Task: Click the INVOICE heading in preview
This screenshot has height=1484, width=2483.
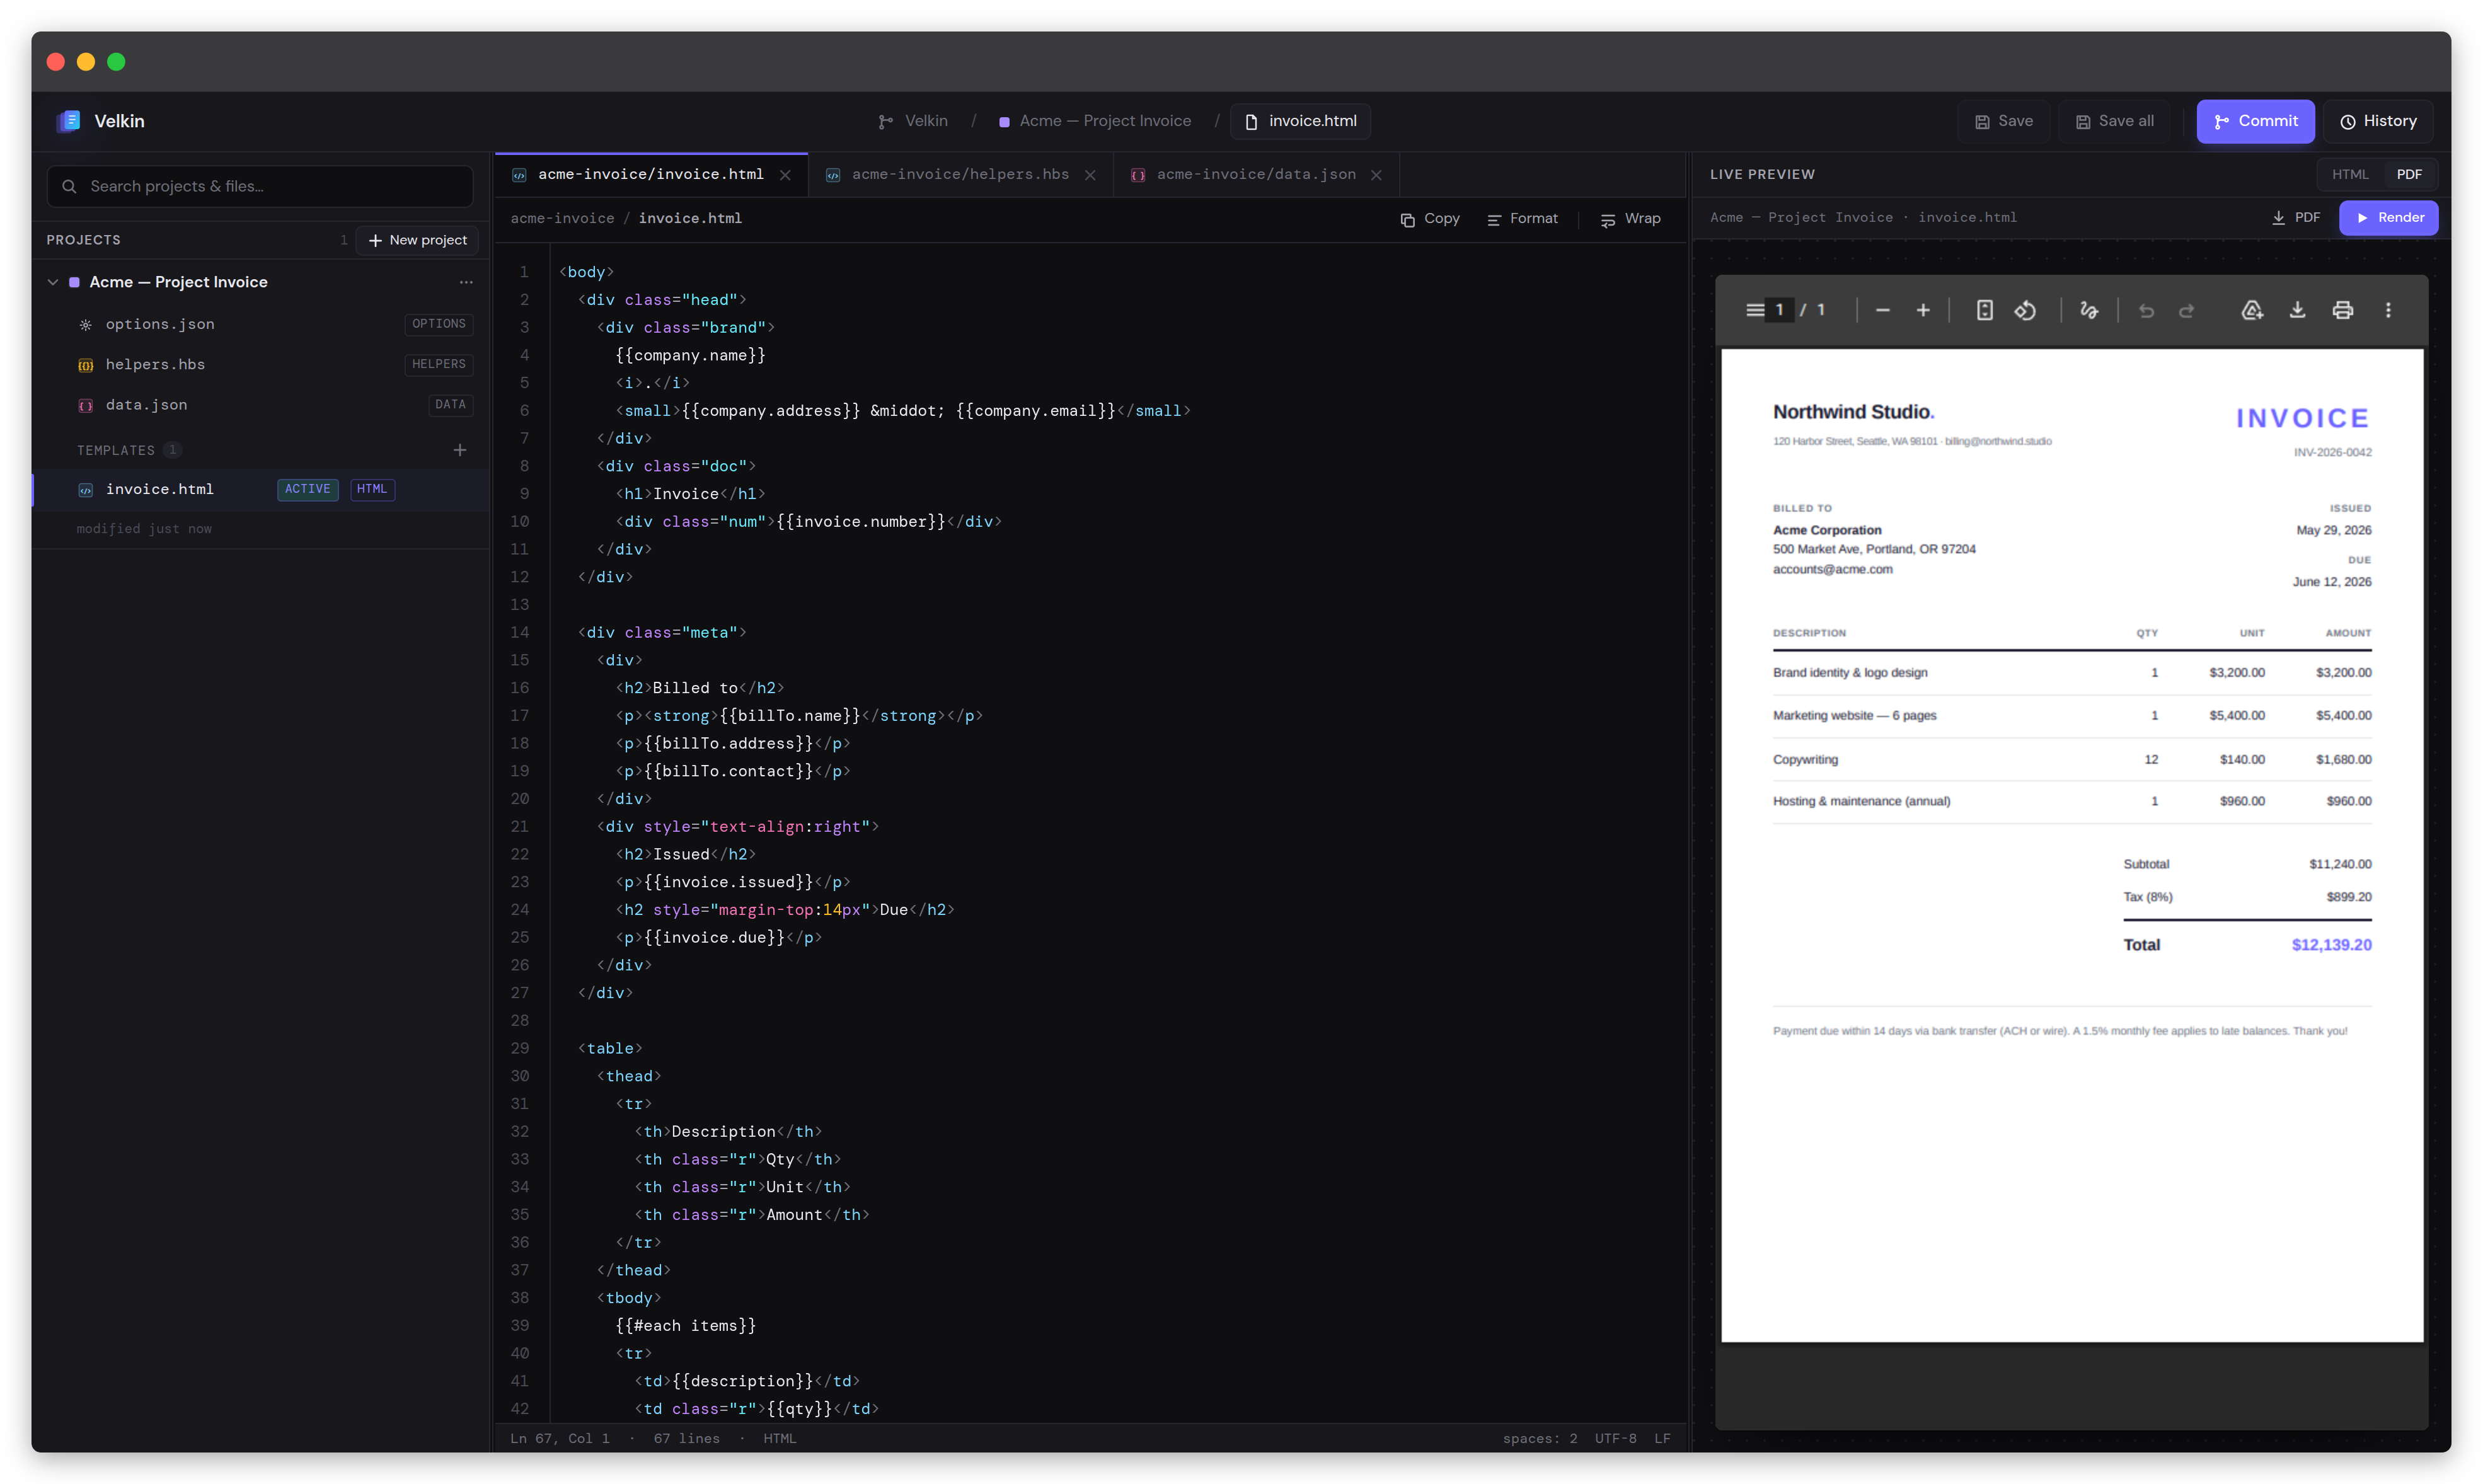Action: [2303, 418]
